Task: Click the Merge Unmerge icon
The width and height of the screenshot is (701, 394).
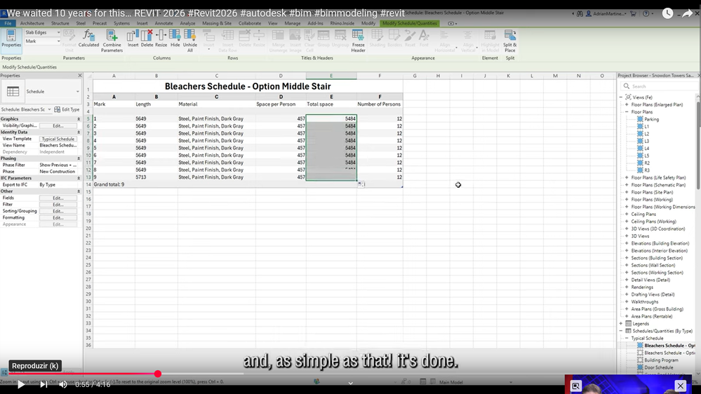Action: pyautogui.click(x=278, y=41)
